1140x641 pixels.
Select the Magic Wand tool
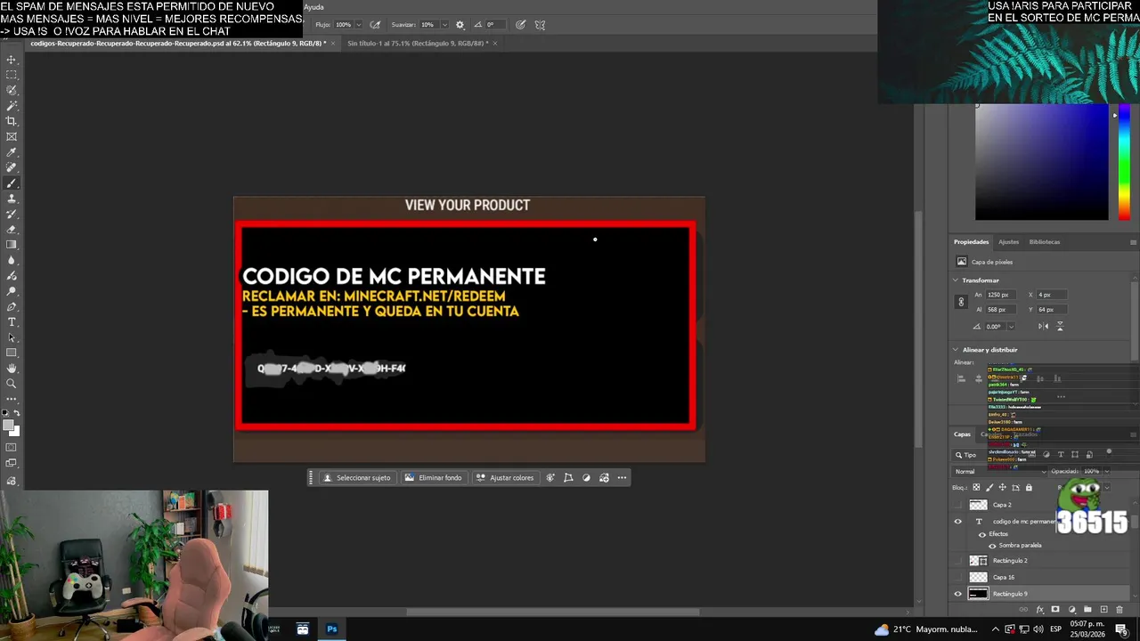[x=12, y=106]
